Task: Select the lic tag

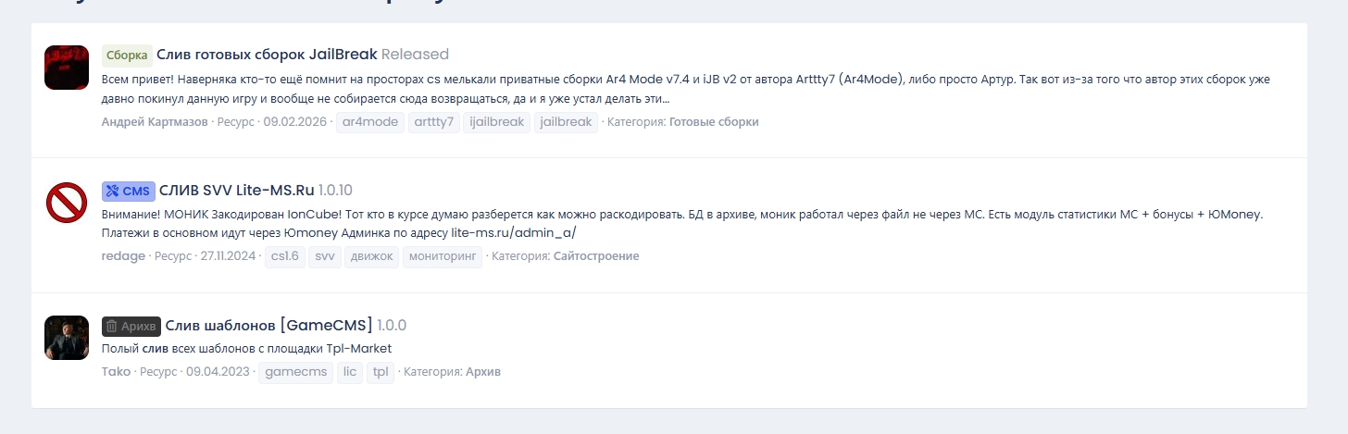Action: click(350, 372)
